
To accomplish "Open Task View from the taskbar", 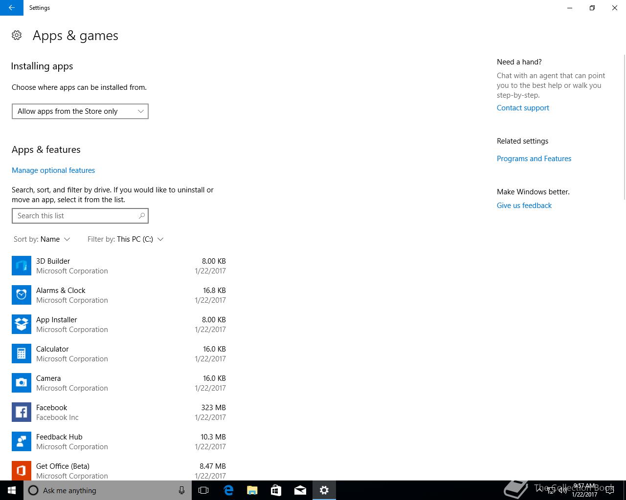I will click(x=203, y=490).
